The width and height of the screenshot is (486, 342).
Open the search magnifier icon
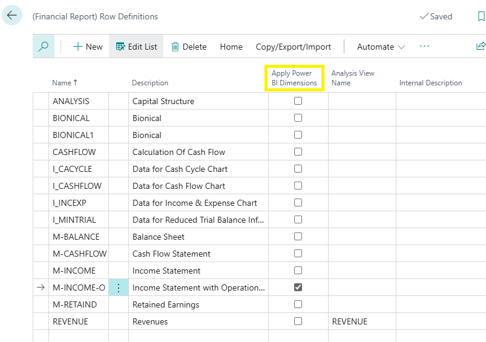[x=43, y=47]
